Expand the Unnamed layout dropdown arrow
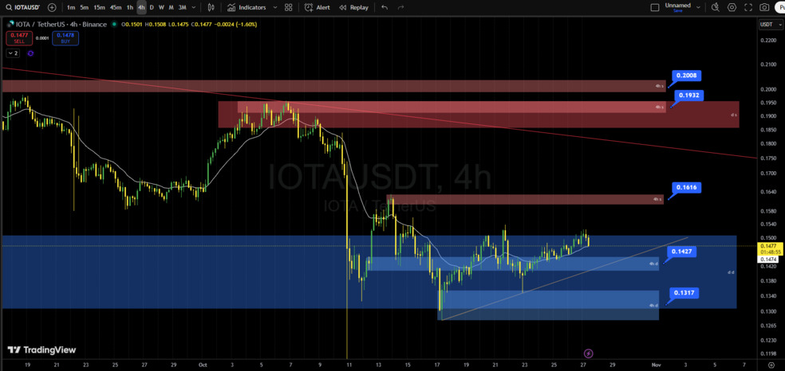 700,7
